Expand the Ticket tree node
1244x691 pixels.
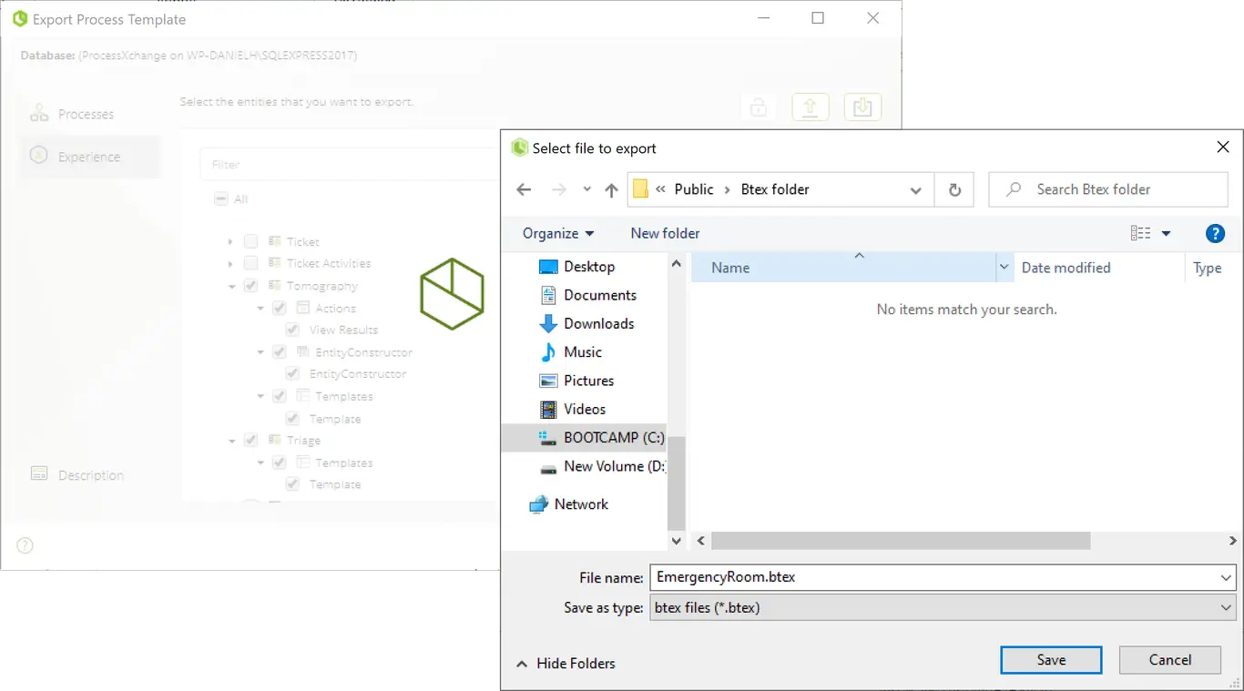click(x=230, y=241)
